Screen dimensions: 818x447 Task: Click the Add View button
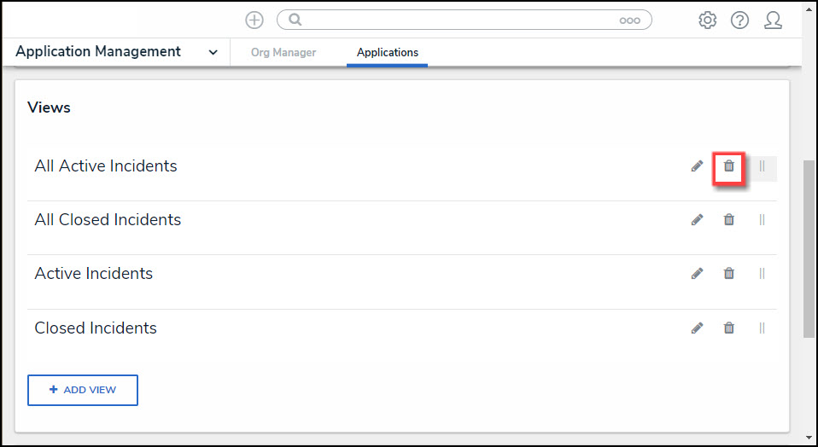click(x=83, y=390)
